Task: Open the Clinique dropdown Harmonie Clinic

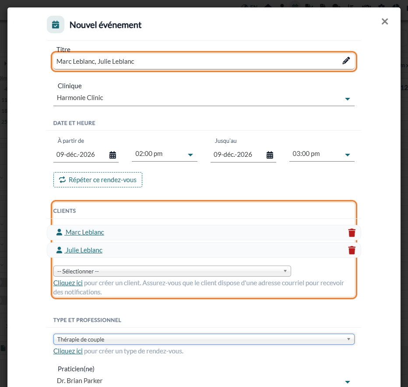Action: [204, 98]
